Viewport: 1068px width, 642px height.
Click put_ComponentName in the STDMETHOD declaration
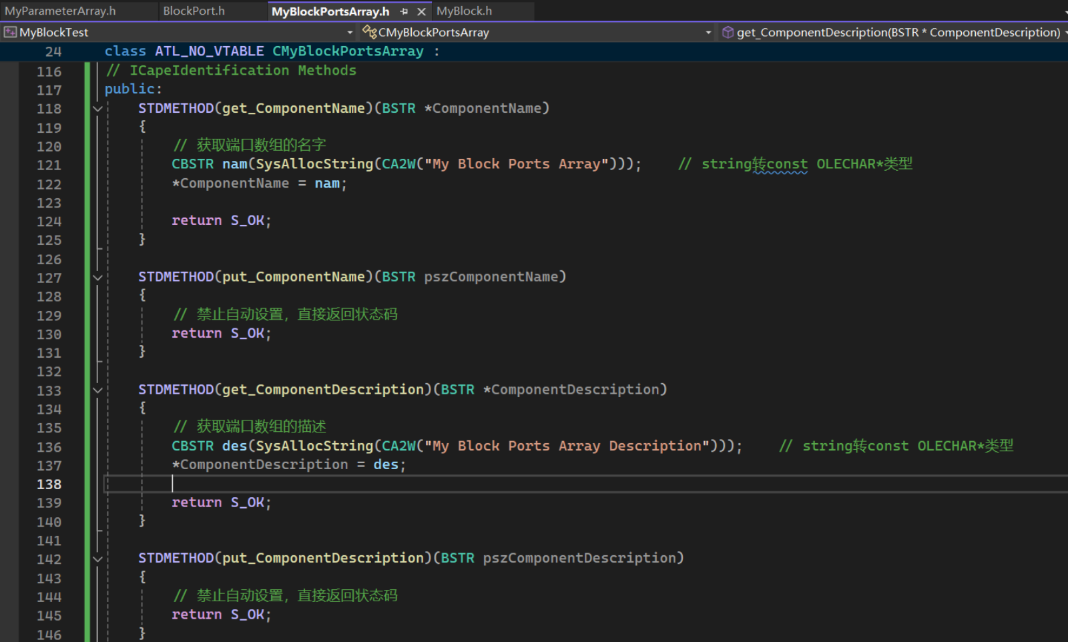pos(293,277)
